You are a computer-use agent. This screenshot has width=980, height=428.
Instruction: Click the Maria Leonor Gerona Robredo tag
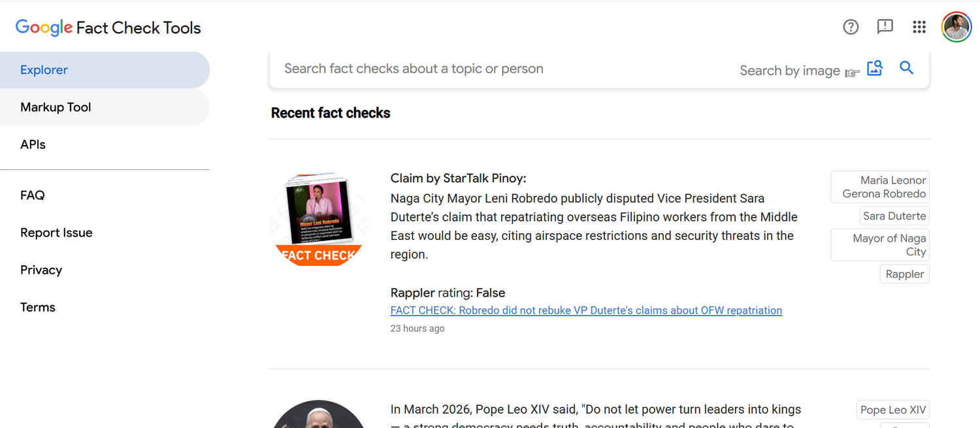point(880,187)
